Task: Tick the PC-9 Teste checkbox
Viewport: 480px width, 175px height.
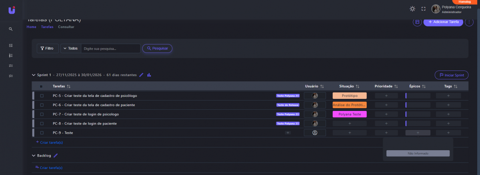Action: coord(42,133)
